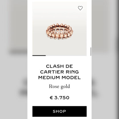Click the blurred background left of the card
Viewport: 119px width, 119px height.
pos(14,59)
